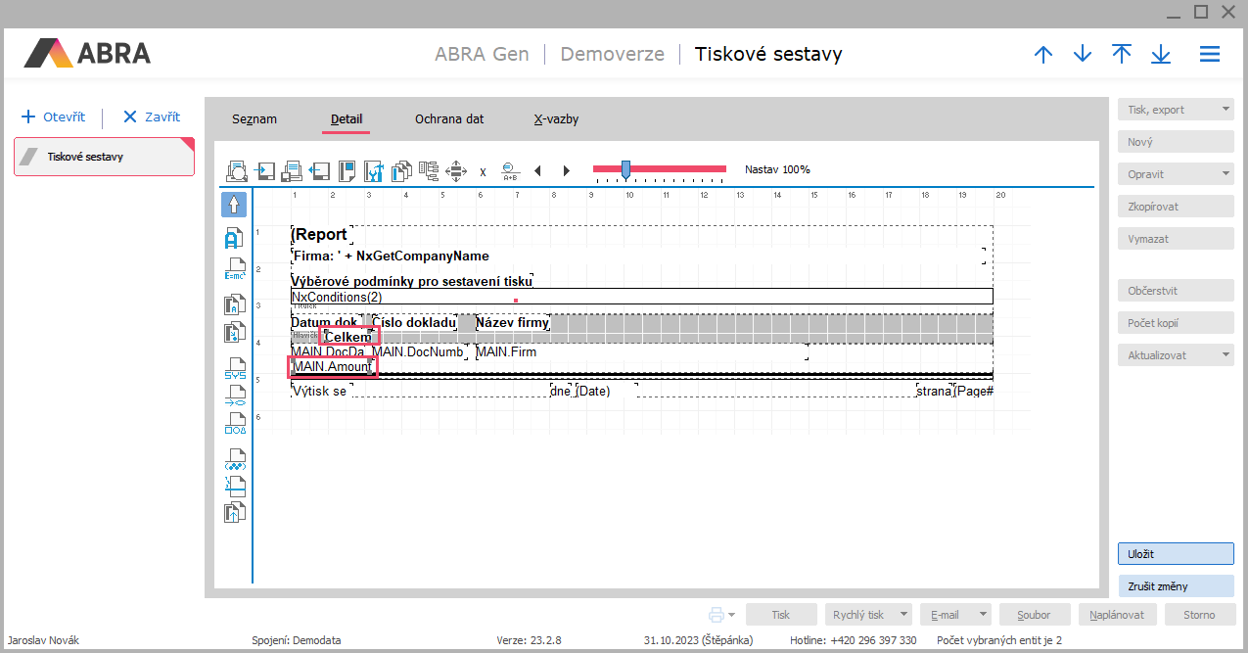
Task: Select the subreport band page tool
Action: pos(234,486)
